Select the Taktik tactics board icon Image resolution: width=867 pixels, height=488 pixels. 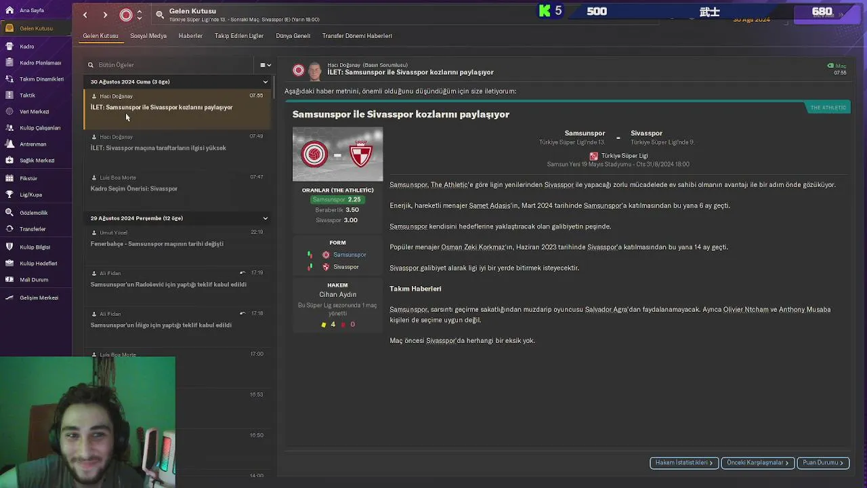[9, 95]
